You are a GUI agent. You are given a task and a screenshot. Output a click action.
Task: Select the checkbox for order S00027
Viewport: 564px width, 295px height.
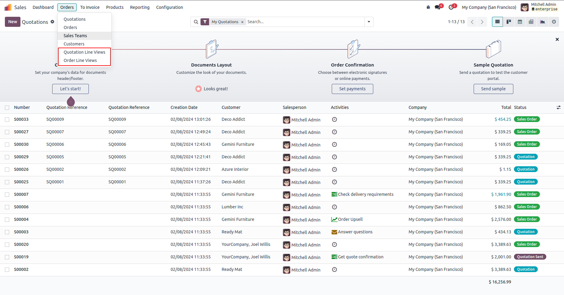(x=7, y=132)
